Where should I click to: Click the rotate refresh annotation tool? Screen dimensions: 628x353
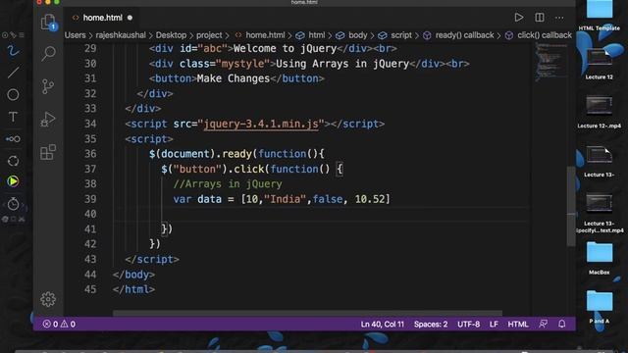click(13, 161)
